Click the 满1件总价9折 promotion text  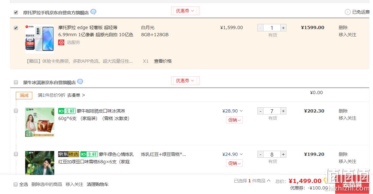pos(52,95)
